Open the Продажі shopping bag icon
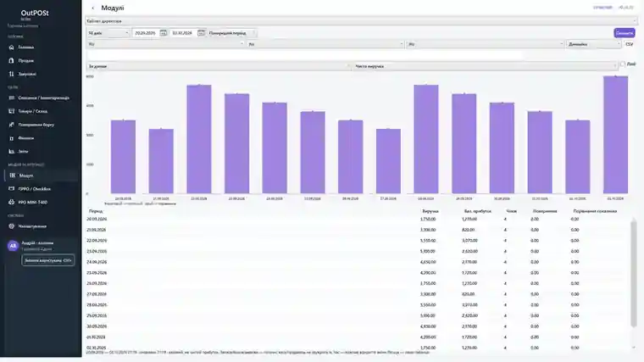This screenshot has height=362, width=644. [x=12, y=60]
